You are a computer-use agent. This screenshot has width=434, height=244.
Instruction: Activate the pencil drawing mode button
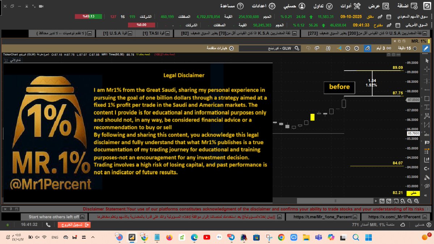(426, 48)
